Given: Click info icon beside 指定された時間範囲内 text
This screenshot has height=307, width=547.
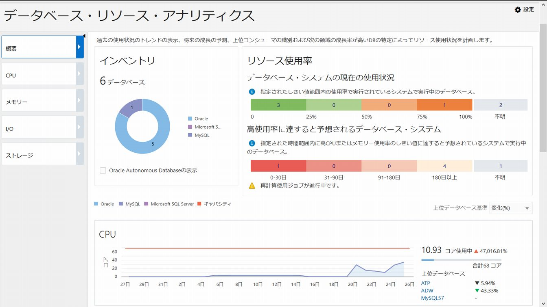Looking at the screenshot, I should coord(252,143).
